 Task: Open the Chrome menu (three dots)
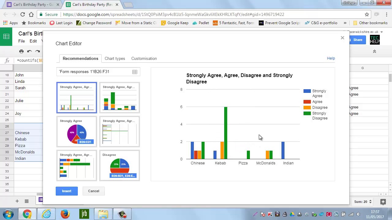pyautogui.click(x=386, y=14)
